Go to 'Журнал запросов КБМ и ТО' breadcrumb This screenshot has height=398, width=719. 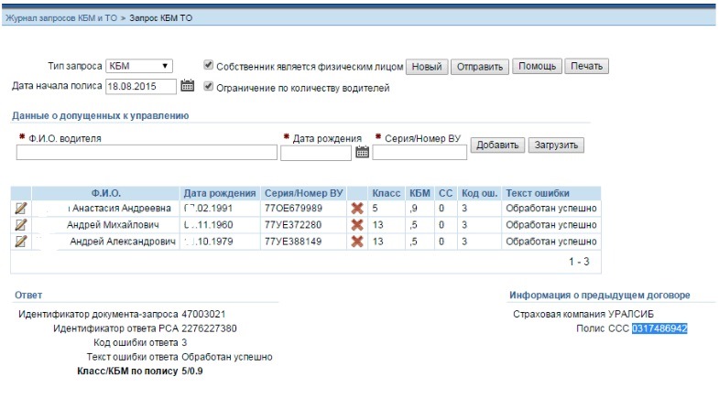coord(61,18)
